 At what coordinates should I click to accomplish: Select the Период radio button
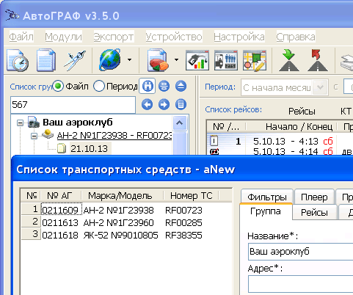click(x=99, y=87)
